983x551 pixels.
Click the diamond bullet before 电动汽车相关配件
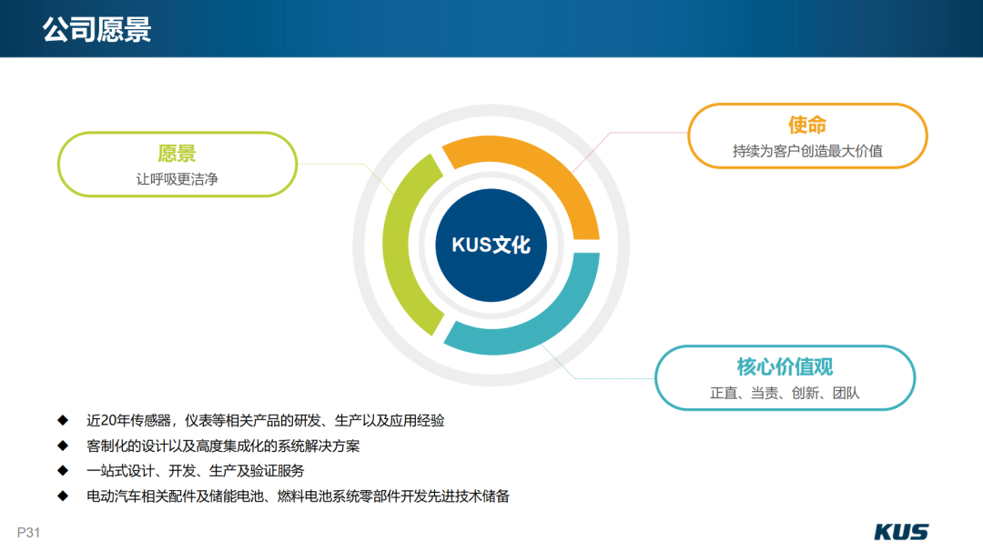(x=63, y=496)
